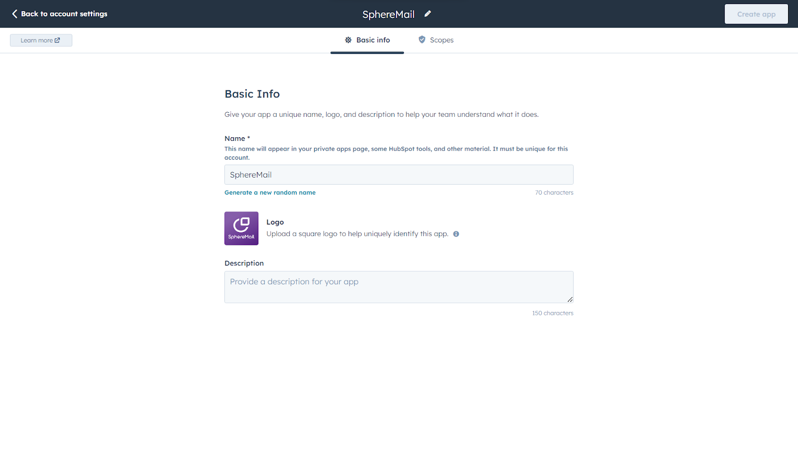Open the Learn more link

tap(41, 40)
